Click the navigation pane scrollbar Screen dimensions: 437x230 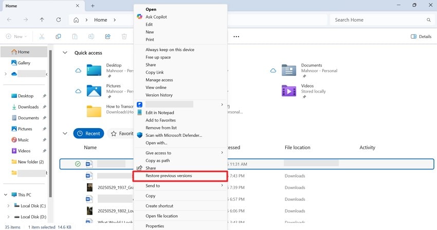pos(50,122)
